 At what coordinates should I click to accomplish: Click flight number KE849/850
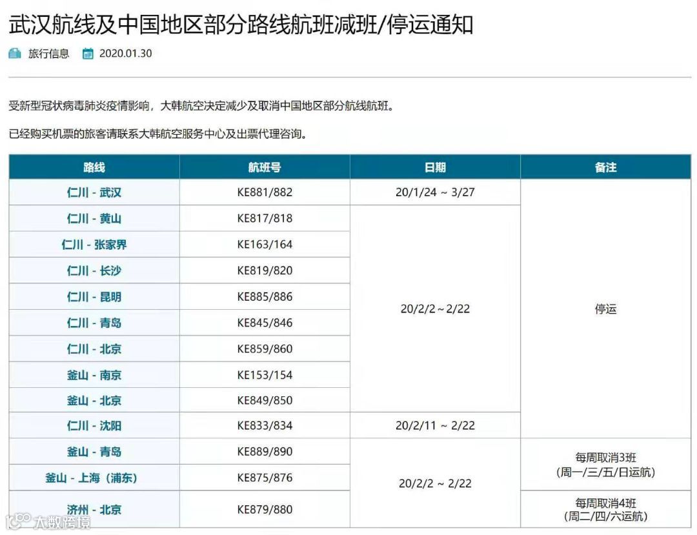(x=265, y=400)
